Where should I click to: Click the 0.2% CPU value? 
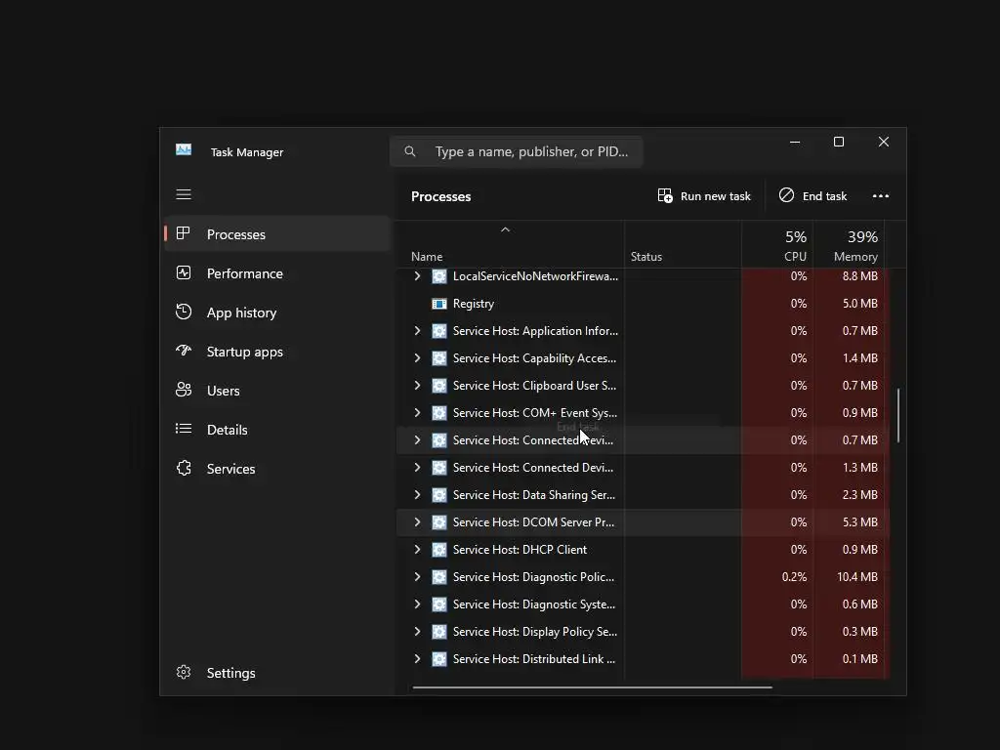coord(794,576)
